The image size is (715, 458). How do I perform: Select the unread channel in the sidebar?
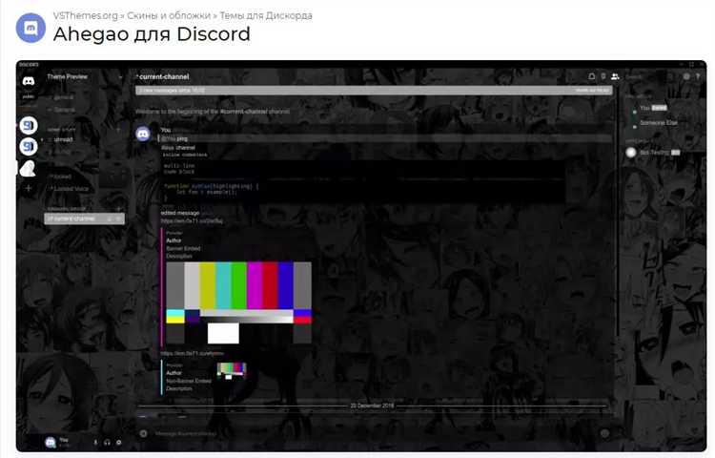click(x=64, y=139)
